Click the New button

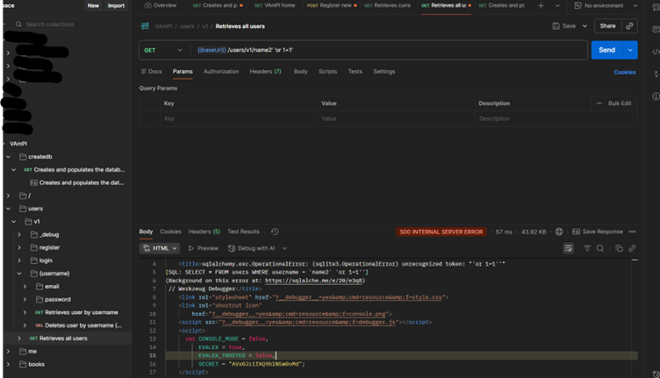pyautogui.click(x=93, y=5)
